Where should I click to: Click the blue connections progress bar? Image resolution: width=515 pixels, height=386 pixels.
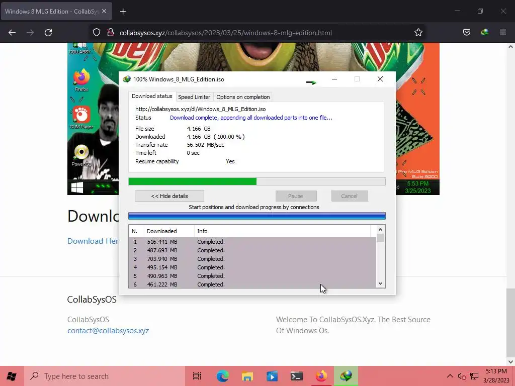tap(257, 216)
